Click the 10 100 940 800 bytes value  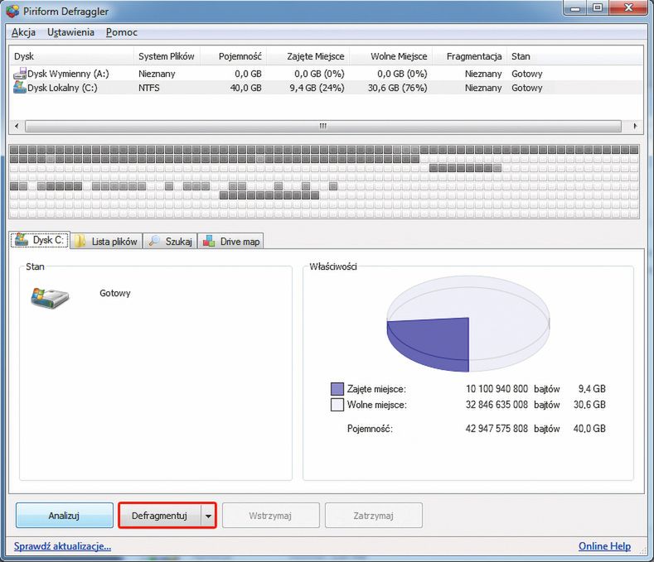(497, 389)
